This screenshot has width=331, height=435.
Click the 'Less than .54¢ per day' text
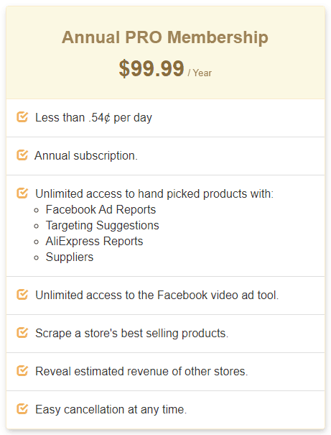pos(93,118)
